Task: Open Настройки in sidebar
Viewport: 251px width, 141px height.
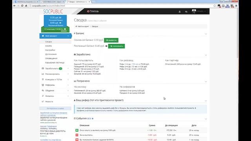Action: pos(50,50)
